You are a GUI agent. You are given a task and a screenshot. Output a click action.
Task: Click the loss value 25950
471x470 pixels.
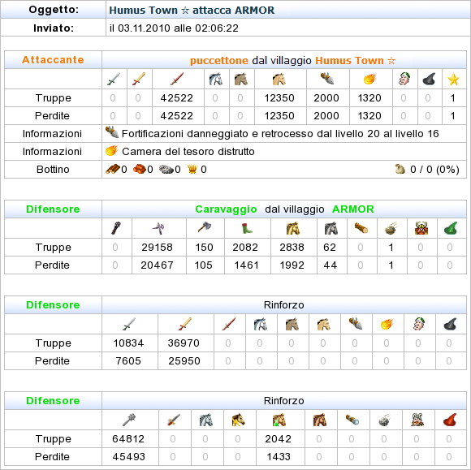[x=184, y=361]
